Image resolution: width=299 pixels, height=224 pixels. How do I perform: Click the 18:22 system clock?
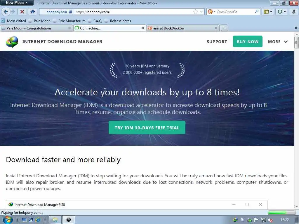point(284,220)
